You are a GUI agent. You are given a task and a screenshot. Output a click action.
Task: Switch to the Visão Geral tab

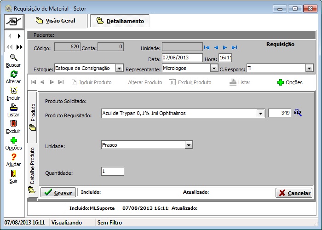pyautogui.click(x=55, y=21)
